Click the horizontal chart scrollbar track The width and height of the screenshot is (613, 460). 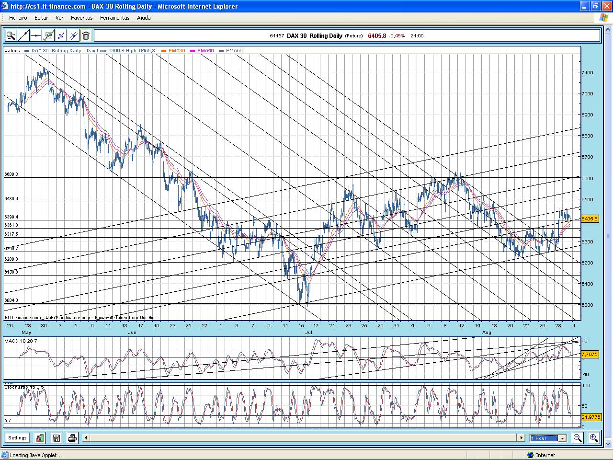click(x=303, y=437)
